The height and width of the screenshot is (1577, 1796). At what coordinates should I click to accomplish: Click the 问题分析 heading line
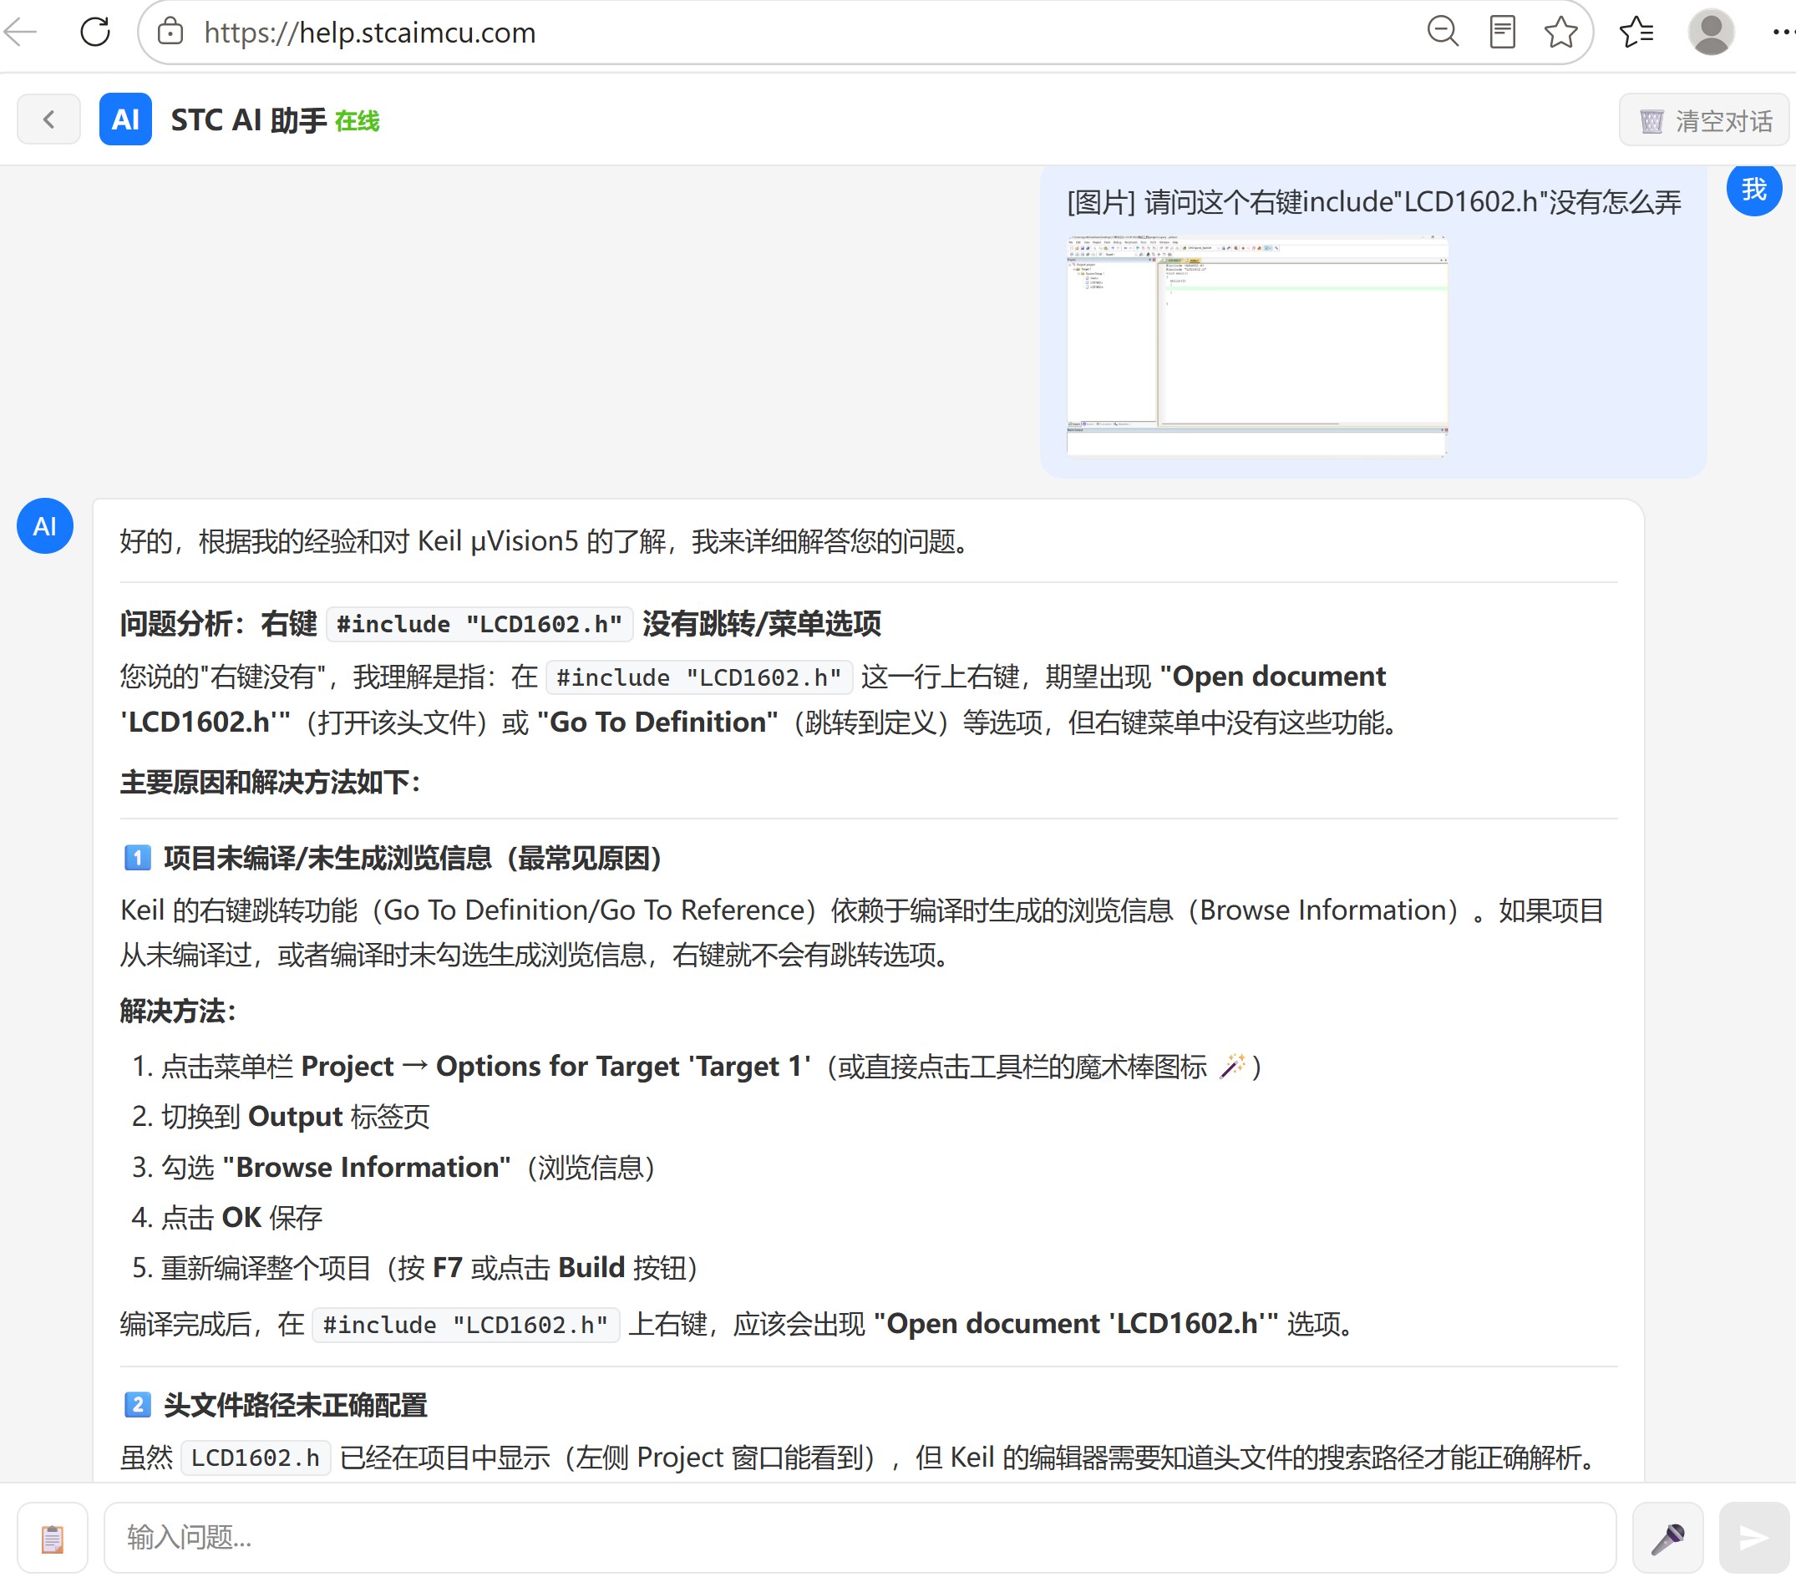[500, 624]
